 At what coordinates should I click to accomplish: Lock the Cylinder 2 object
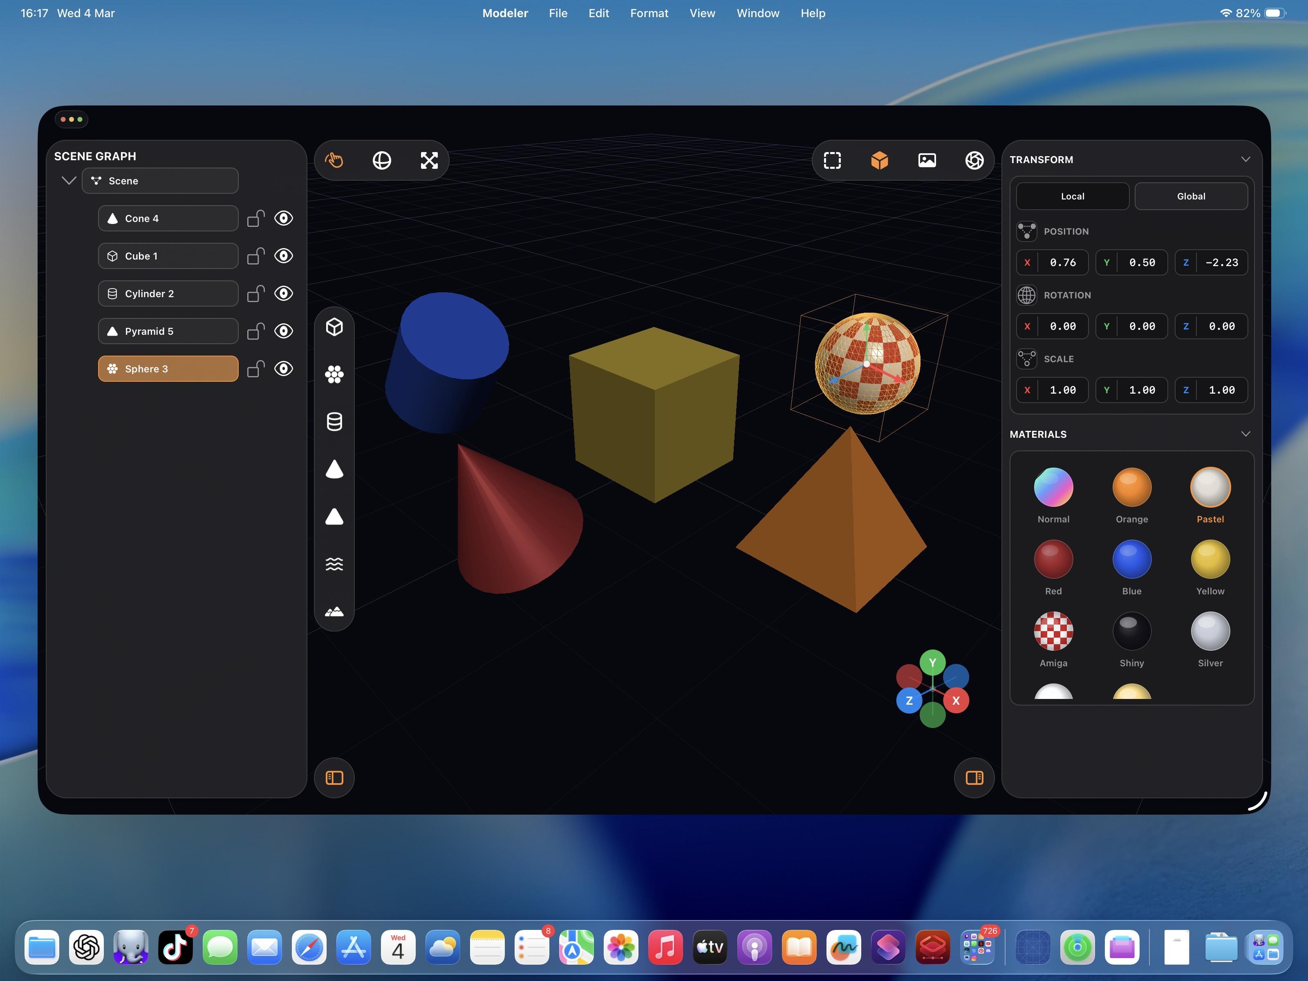tap(255, 293)
